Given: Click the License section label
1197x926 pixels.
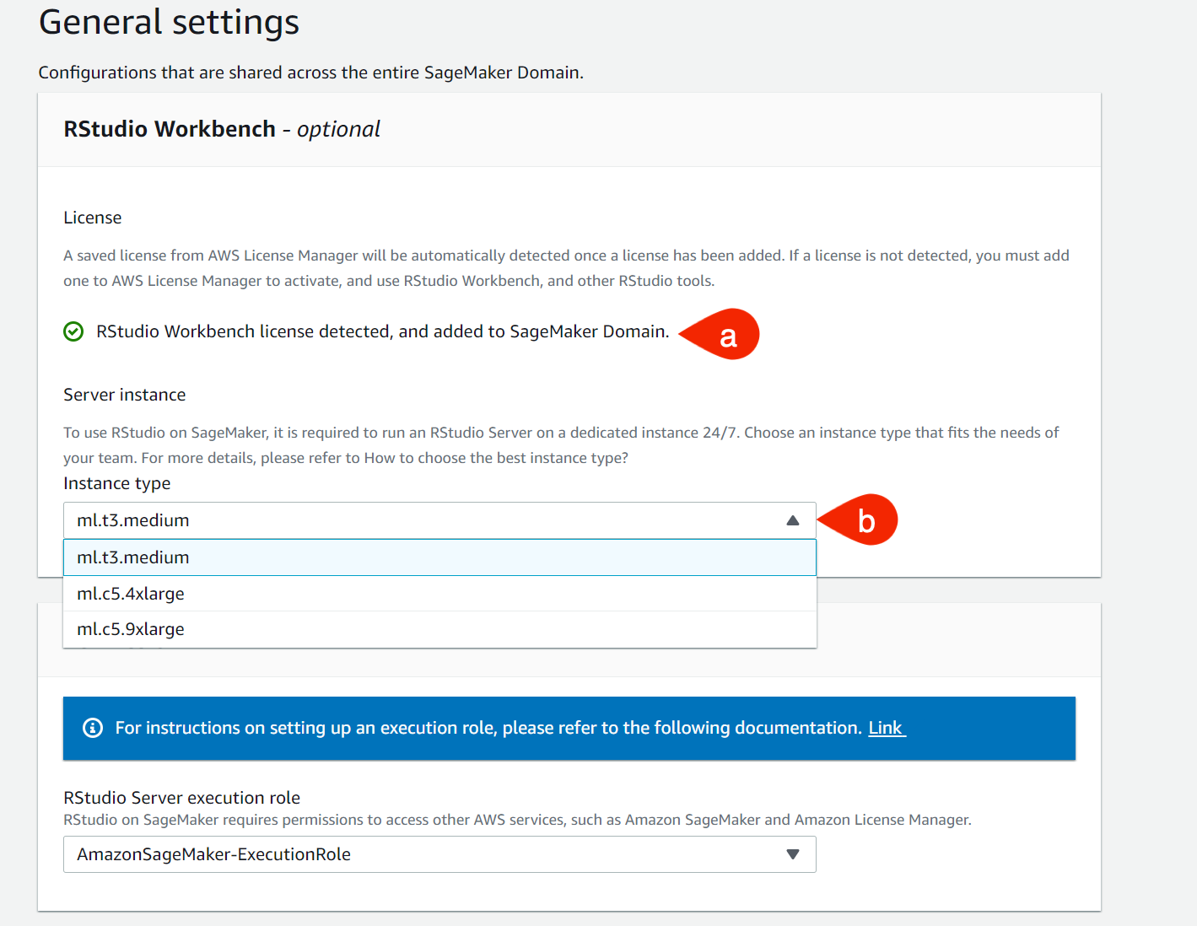Looking at the screenshot, I should coord(93,218).
